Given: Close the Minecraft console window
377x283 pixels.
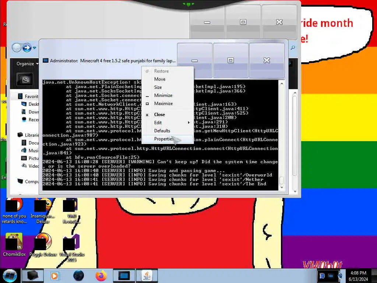Looking at the screenshot, I should pyautogui.click(x=267, y=60).
